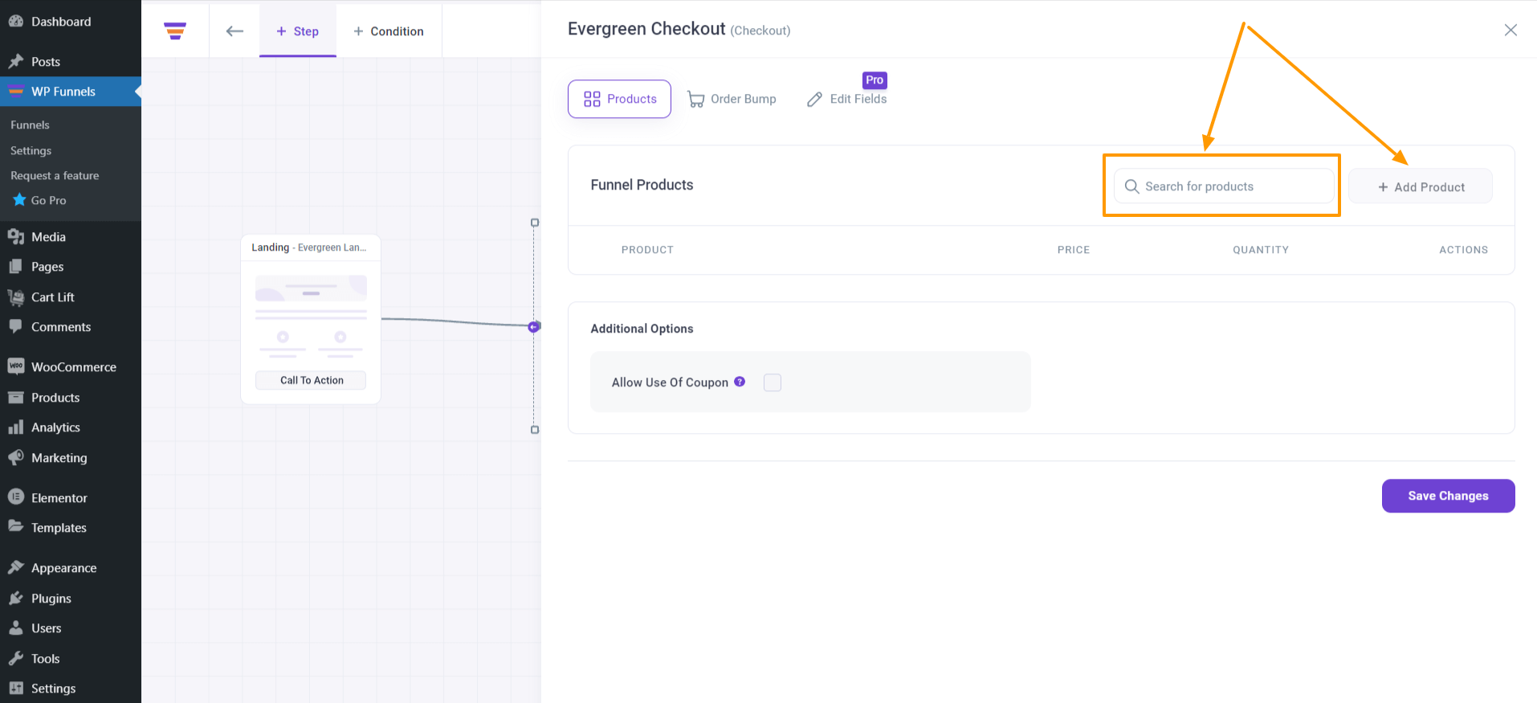
Task: Click the Cart Lift icon
Action: [x=16, y=296]
